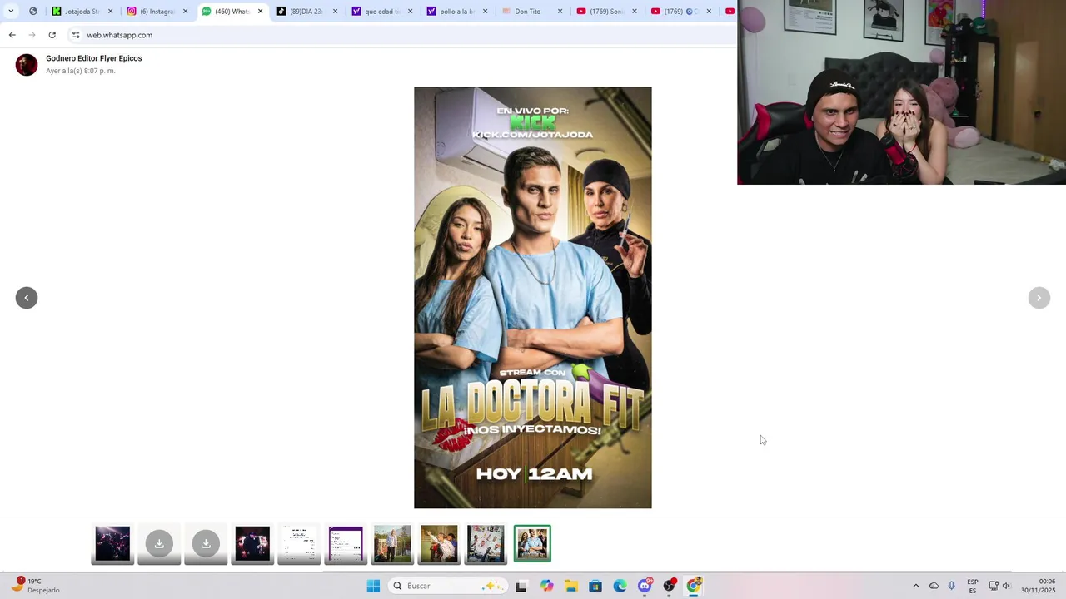Open the Windows Start menu
Viewport: 1066px width, 599px height.
pyautogui.click(x=373, y=586)
